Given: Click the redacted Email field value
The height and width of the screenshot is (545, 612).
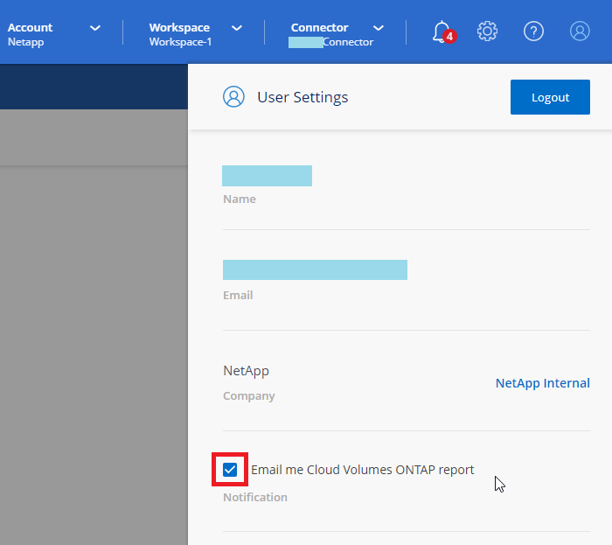Looking at the screenshot, I should 315,269.
